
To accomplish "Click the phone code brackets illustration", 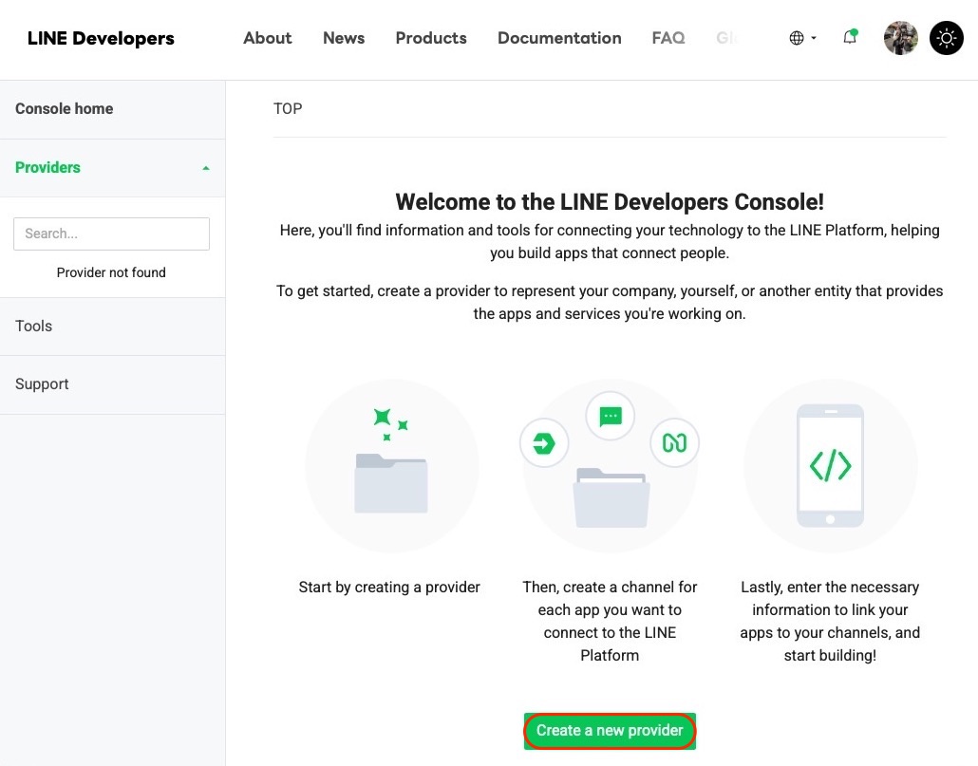I will [830, 466].
